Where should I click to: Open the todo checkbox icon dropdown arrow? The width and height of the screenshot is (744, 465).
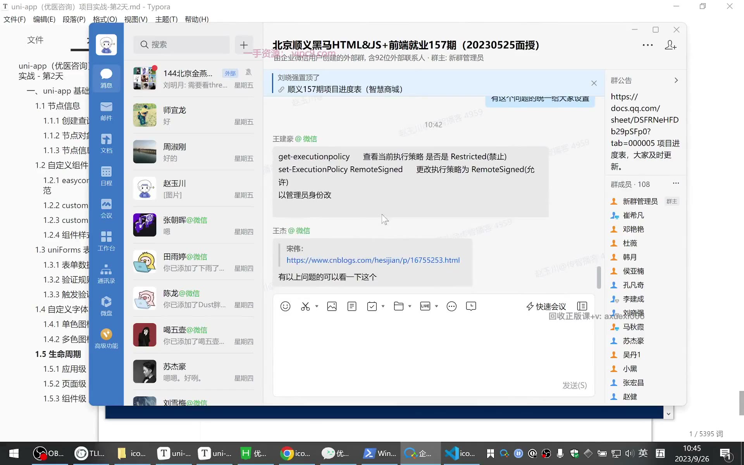point(383,307)
